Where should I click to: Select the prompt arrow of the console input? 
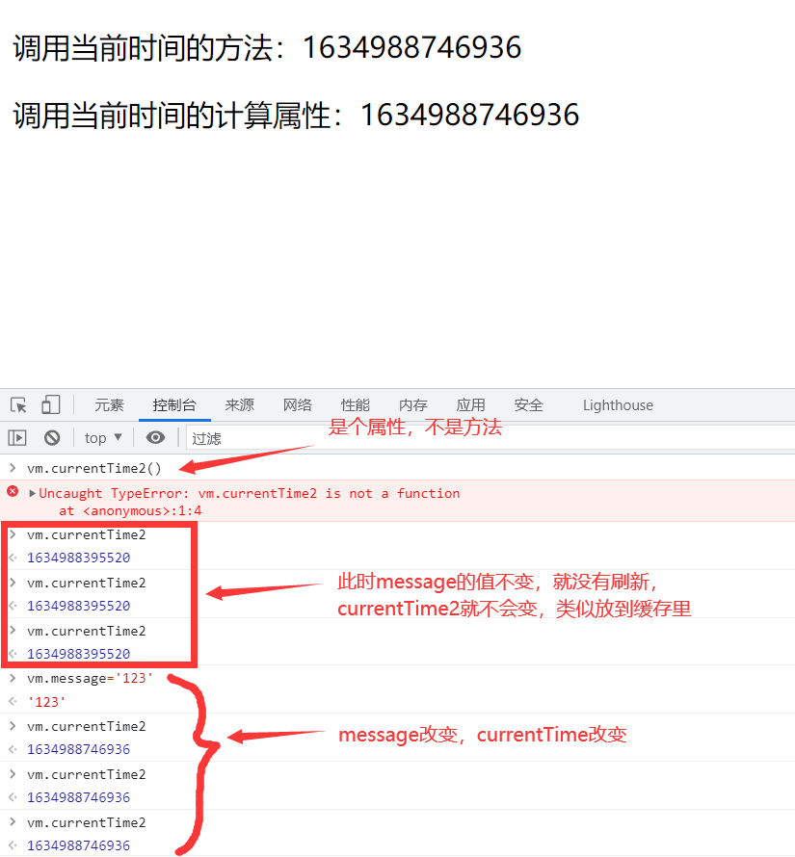click(13, 468)
